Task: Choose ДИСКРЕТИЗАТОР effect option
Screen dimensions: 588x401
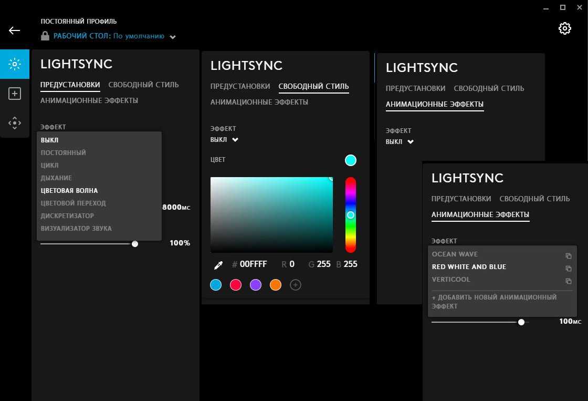Action: point(68,216)
